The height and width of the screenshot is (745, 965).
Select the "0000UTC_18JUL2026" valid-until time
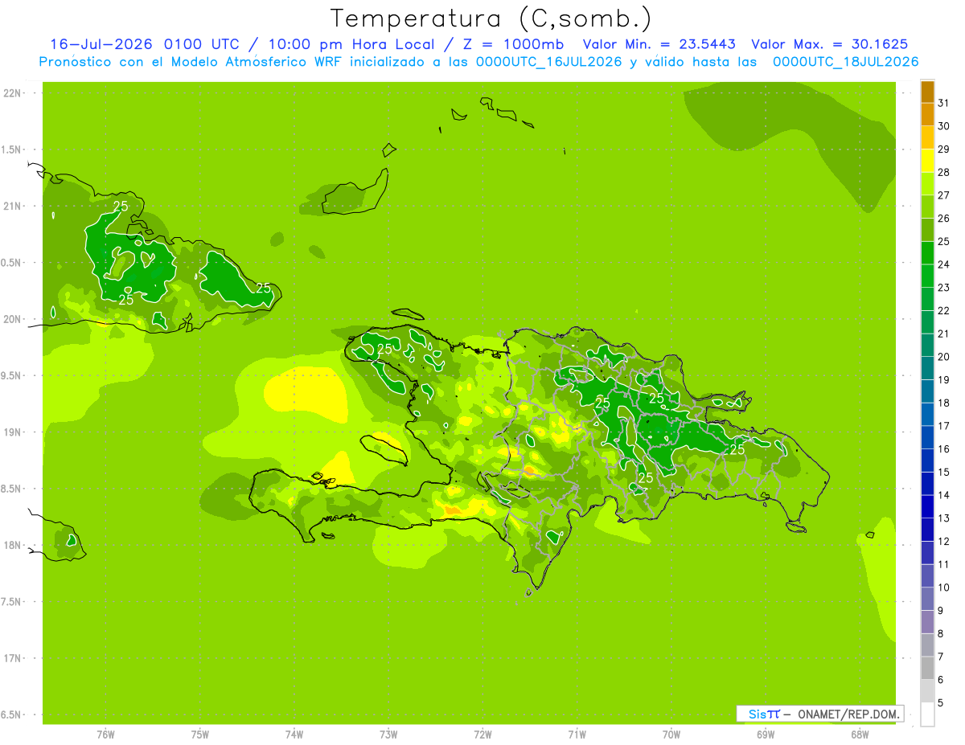[x=846, y=62]
